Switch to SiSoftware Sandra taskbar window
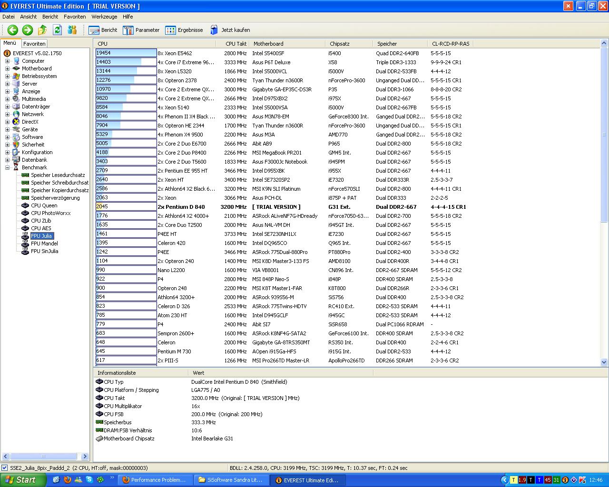 232,480
